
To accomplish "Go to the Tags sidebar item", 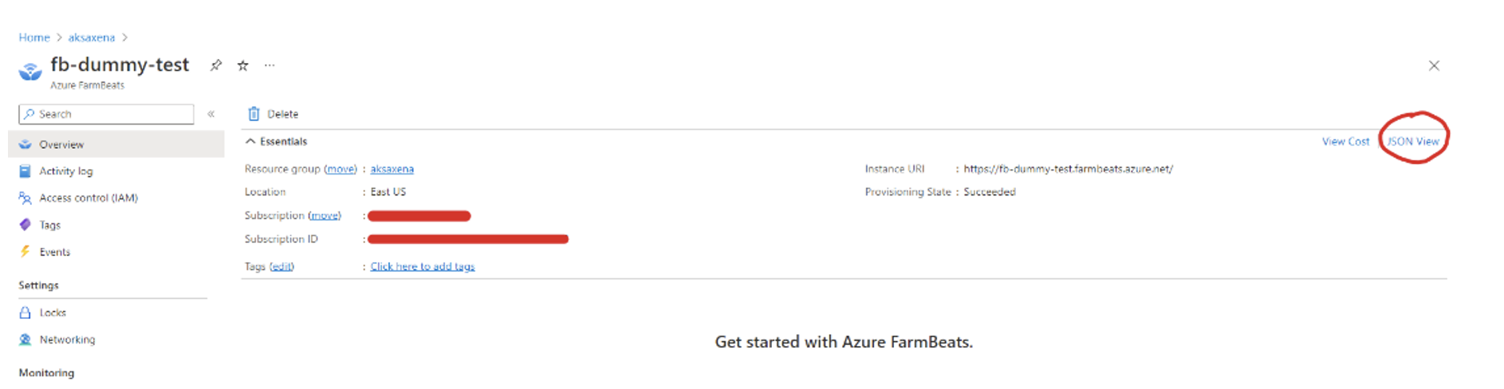I will [49, 225].
